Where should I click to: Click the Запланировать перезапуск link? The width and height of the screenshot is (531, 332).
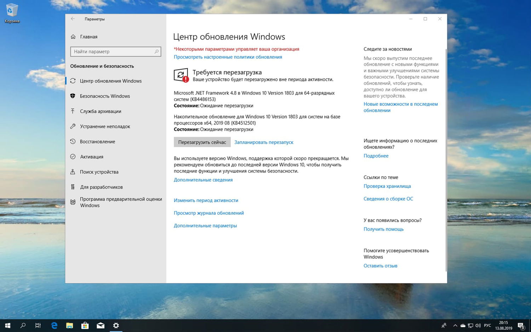[x=264, y=142]
